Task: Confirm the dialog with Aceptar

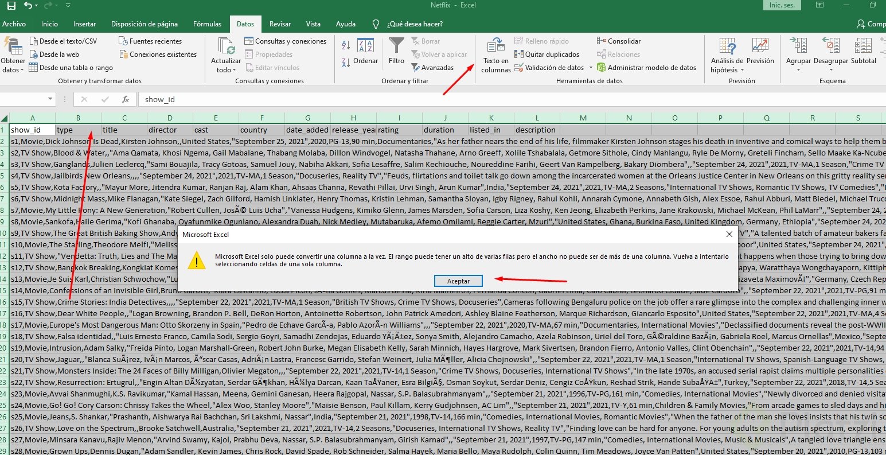Action: click(458, 281)
